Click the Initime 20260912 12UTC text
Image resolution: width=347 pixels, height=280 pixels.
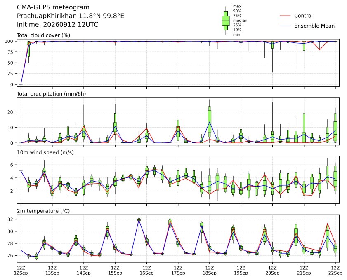point(57,24)
